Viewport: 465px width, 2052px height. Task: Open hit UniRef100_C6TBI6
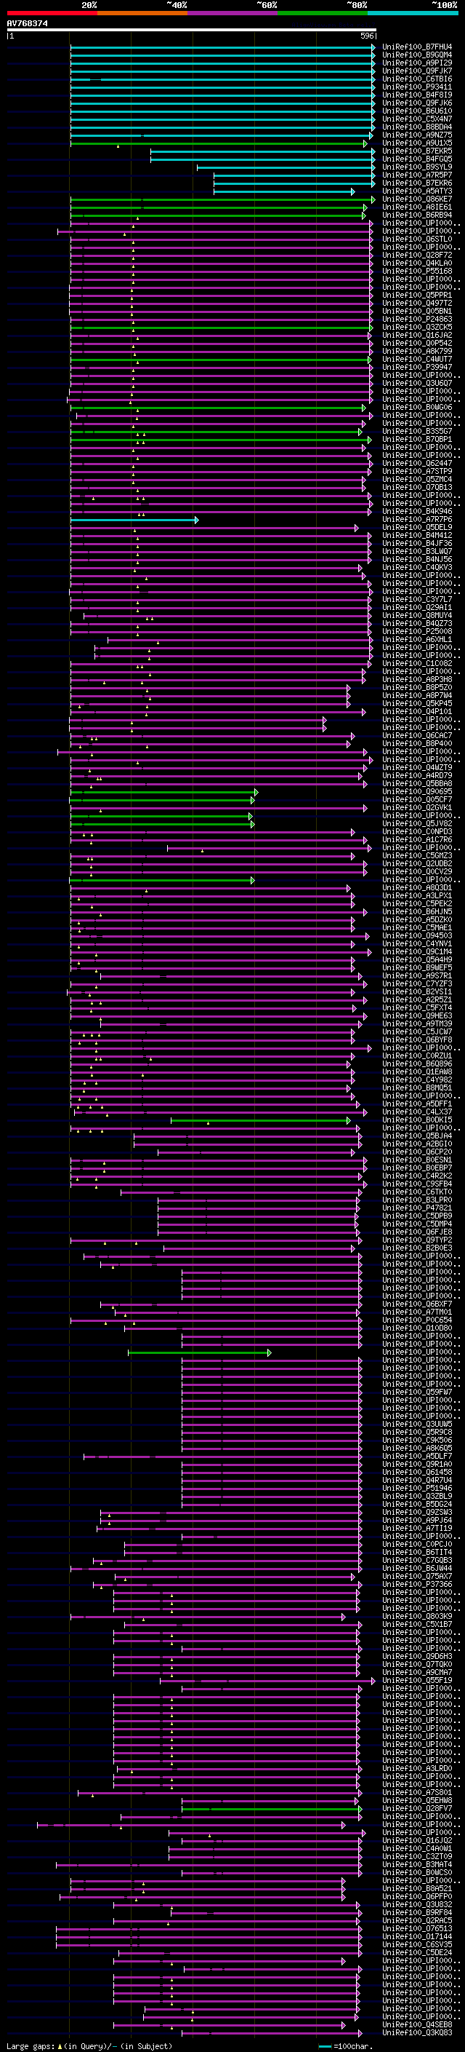point(417,79)
